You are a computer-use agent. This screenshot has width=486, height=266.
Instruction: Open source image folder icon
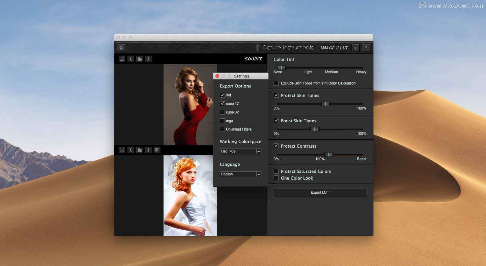pos(139,59)
